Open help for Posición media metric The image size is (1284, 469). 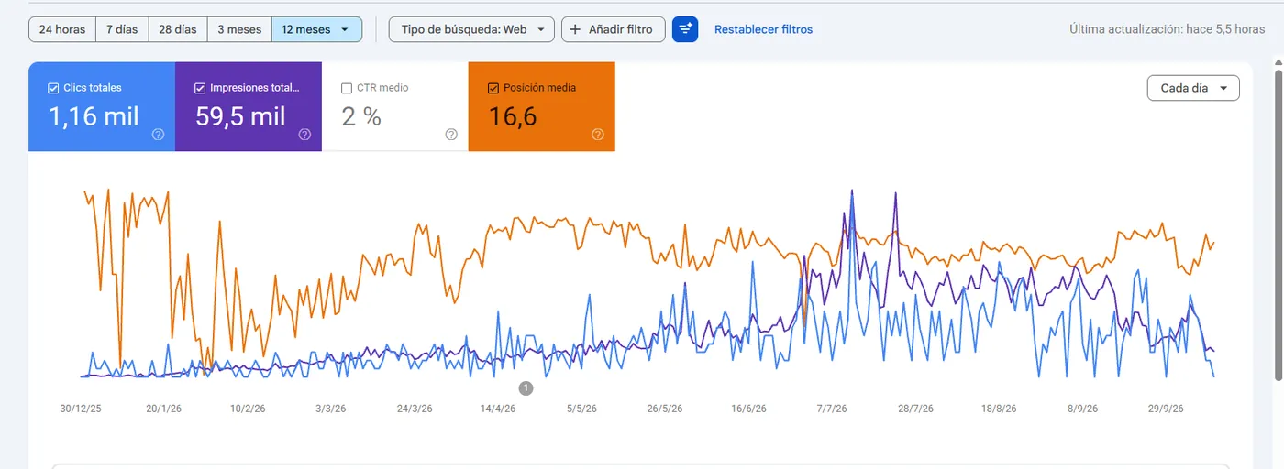click(x=598, y=134)
